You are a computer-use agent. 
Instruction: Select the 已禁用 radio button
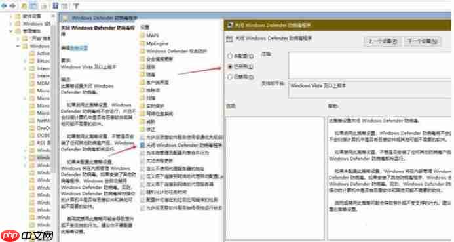(230, 77)
